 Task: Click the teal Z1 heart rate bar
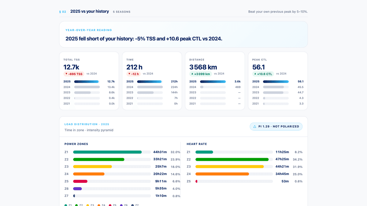pos(204,152)
